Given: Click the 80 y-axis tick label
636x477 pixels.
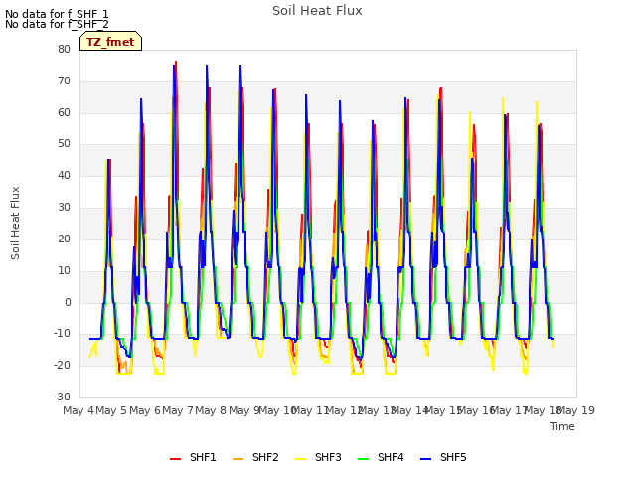Looking at the screenshot, I should coord(64,49).
